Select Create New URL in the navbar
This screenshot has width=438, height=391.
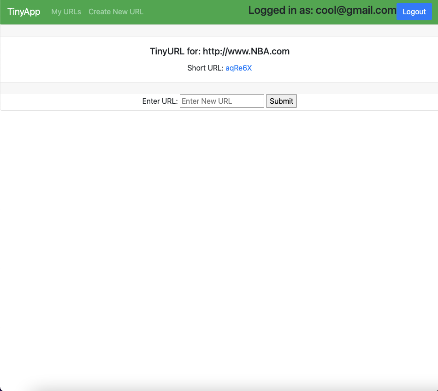click(x=116, y=12)
